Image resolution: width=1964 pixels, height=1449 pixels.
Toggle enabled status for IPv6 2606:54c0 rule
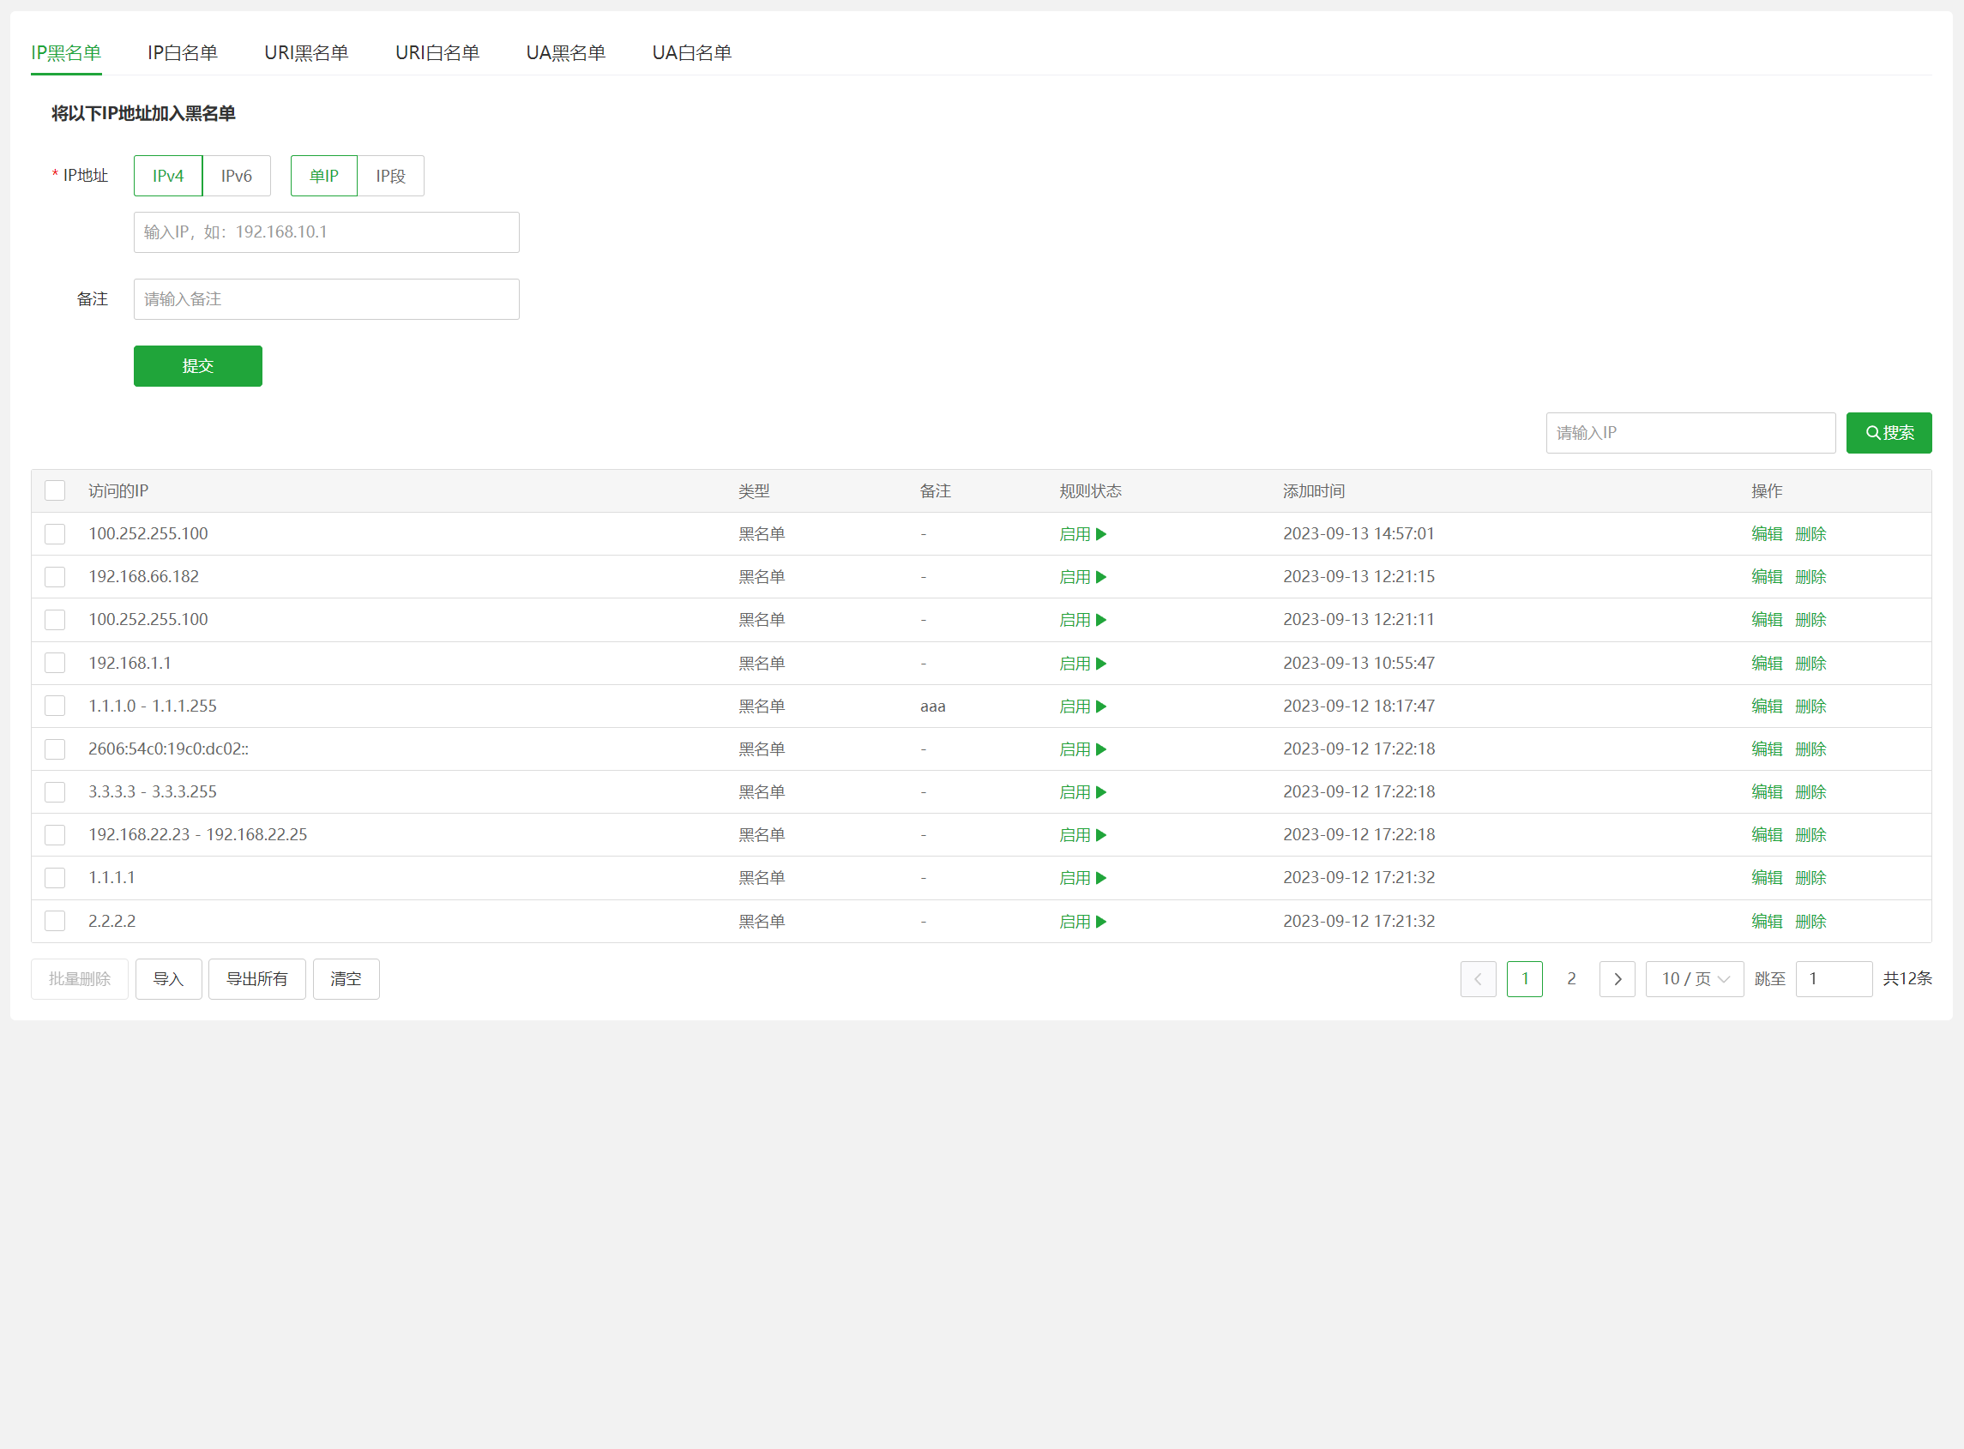1081,749
